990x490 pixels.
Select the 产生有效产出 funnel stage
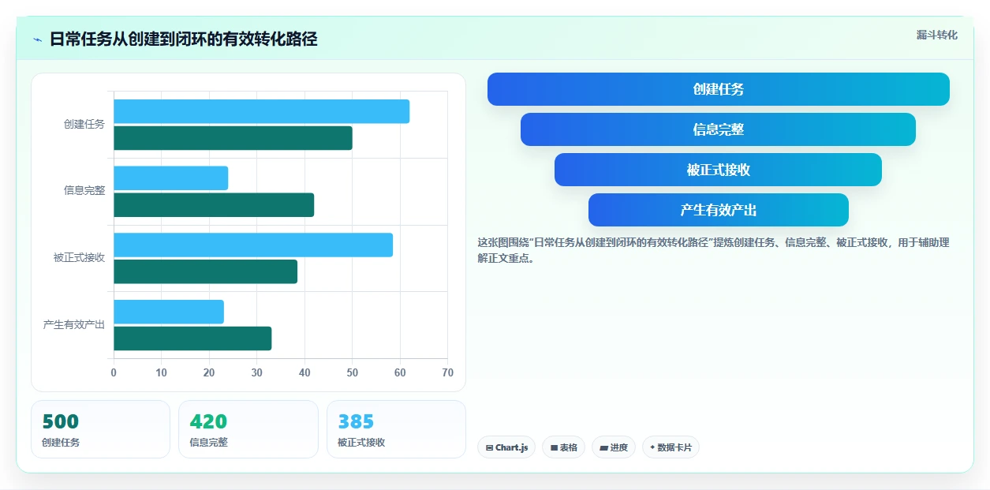click(x=719, y=210)
